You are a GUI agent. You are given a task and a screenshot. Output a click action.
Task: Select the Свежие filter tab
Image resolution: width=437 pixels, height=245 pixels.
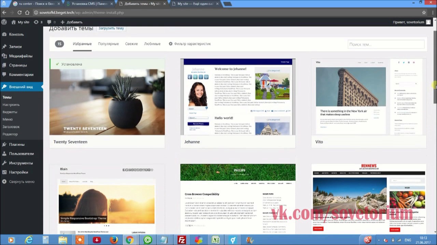tap(131, 44)
